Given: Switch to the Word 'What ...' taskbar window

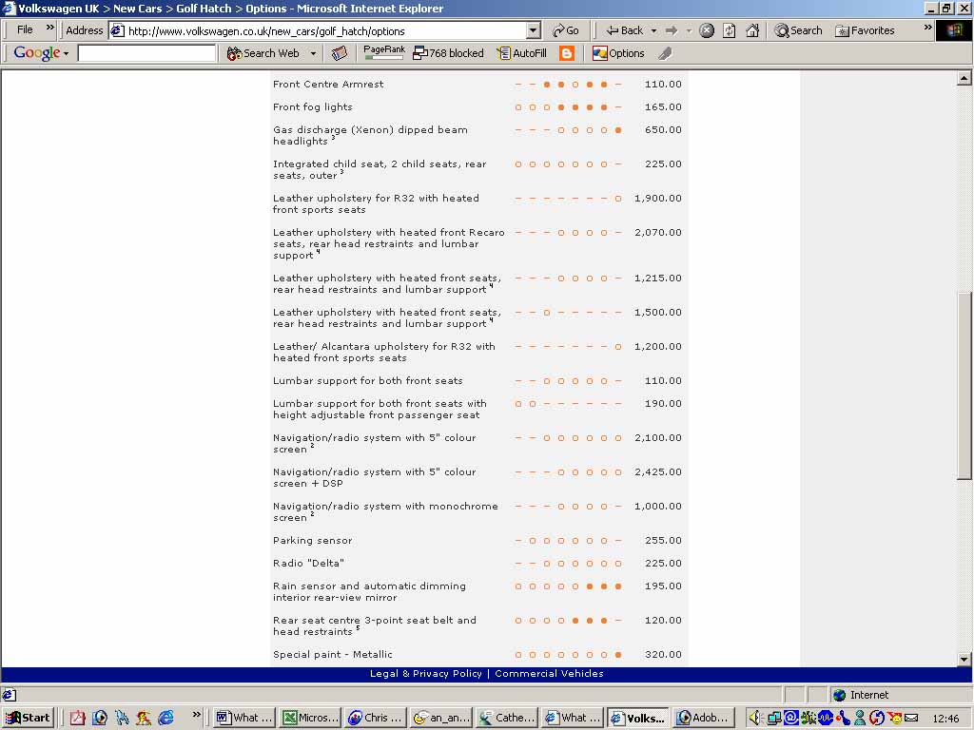Looking at the screenshot, I should coord(244,718).
